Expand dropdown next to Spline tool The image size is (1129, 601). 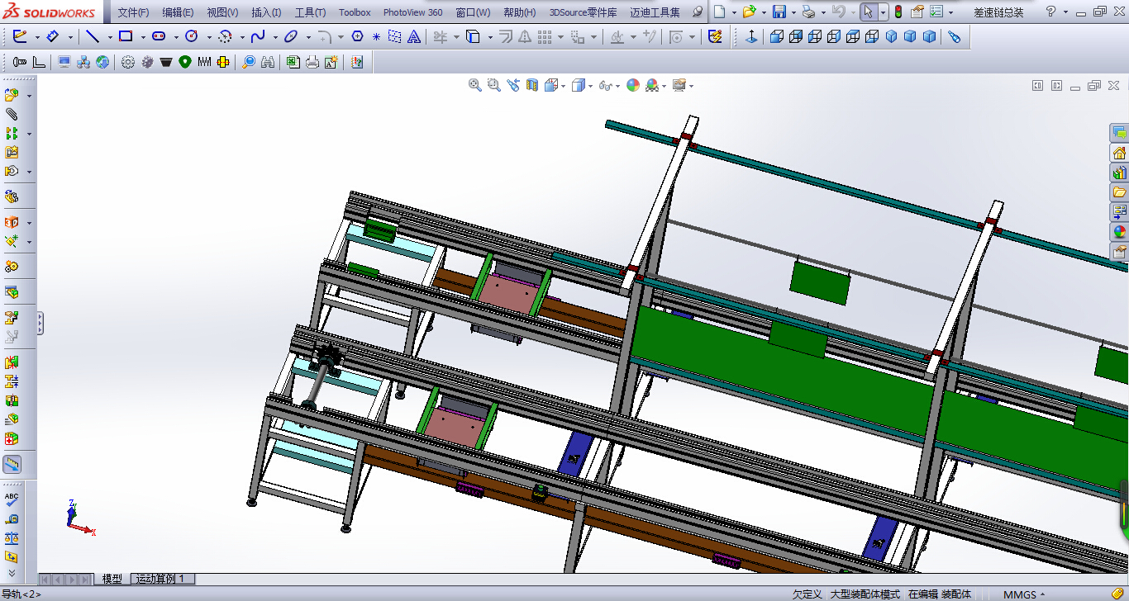[x=275, y=37]
